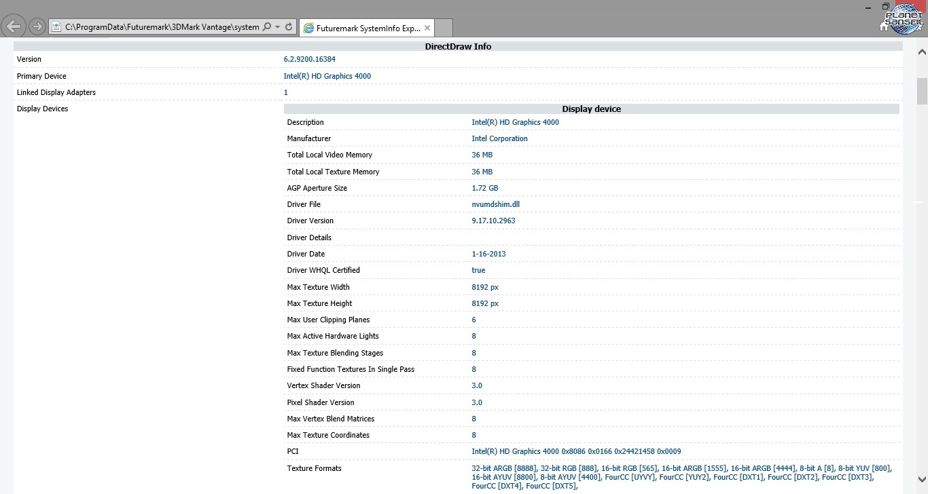Click Fixed Function Textures In Single Pass label
Image resolution: width=928 pixels, height=494 pixels.
point(351,369)
